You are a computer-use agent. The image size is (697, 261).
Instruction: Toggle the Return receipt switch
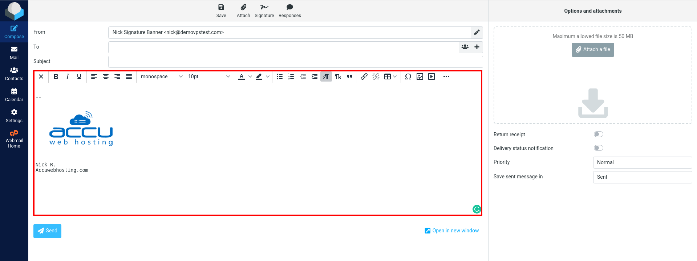point(598,134)
